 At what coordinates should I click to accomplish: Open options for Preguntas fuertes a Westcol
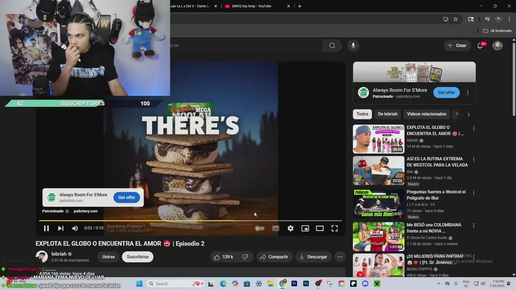coord(474,193)
